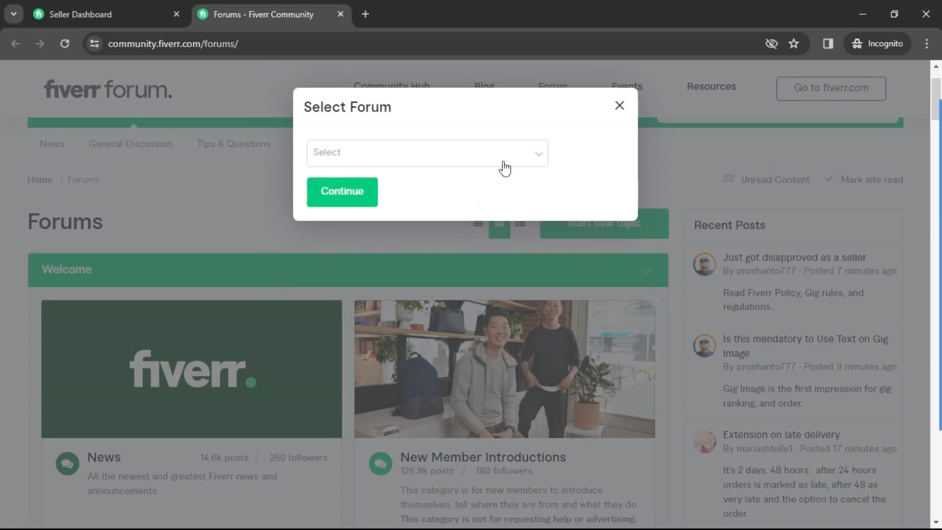Close the Select Forum dialog
Viewport: 942px width, 530px height.
pos(620,106)
